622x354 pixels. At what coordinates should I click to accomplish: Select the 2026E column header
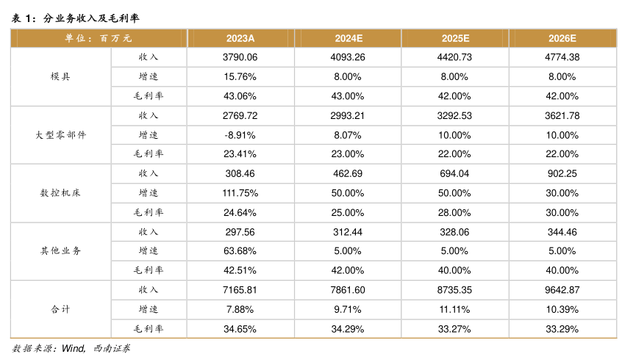tap(562, 38)
